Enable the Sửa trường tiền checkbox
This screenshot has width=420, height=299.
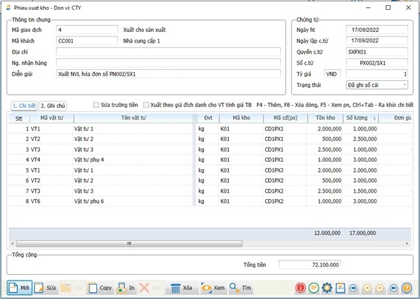pos(97,104)
